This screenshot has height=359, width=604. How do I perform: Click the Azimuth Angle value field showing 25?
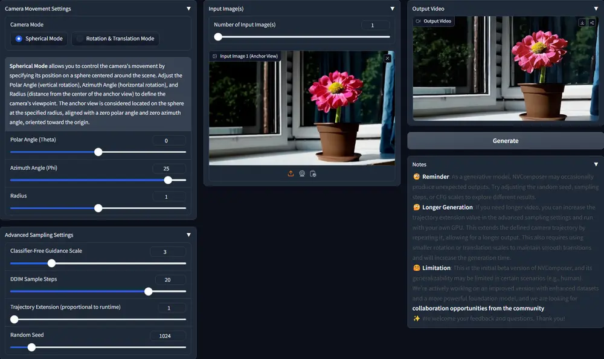coord(169,169)
